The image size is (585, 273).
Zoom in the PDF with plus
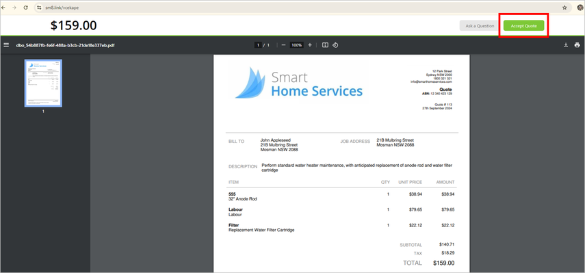(x=310, y=45)
